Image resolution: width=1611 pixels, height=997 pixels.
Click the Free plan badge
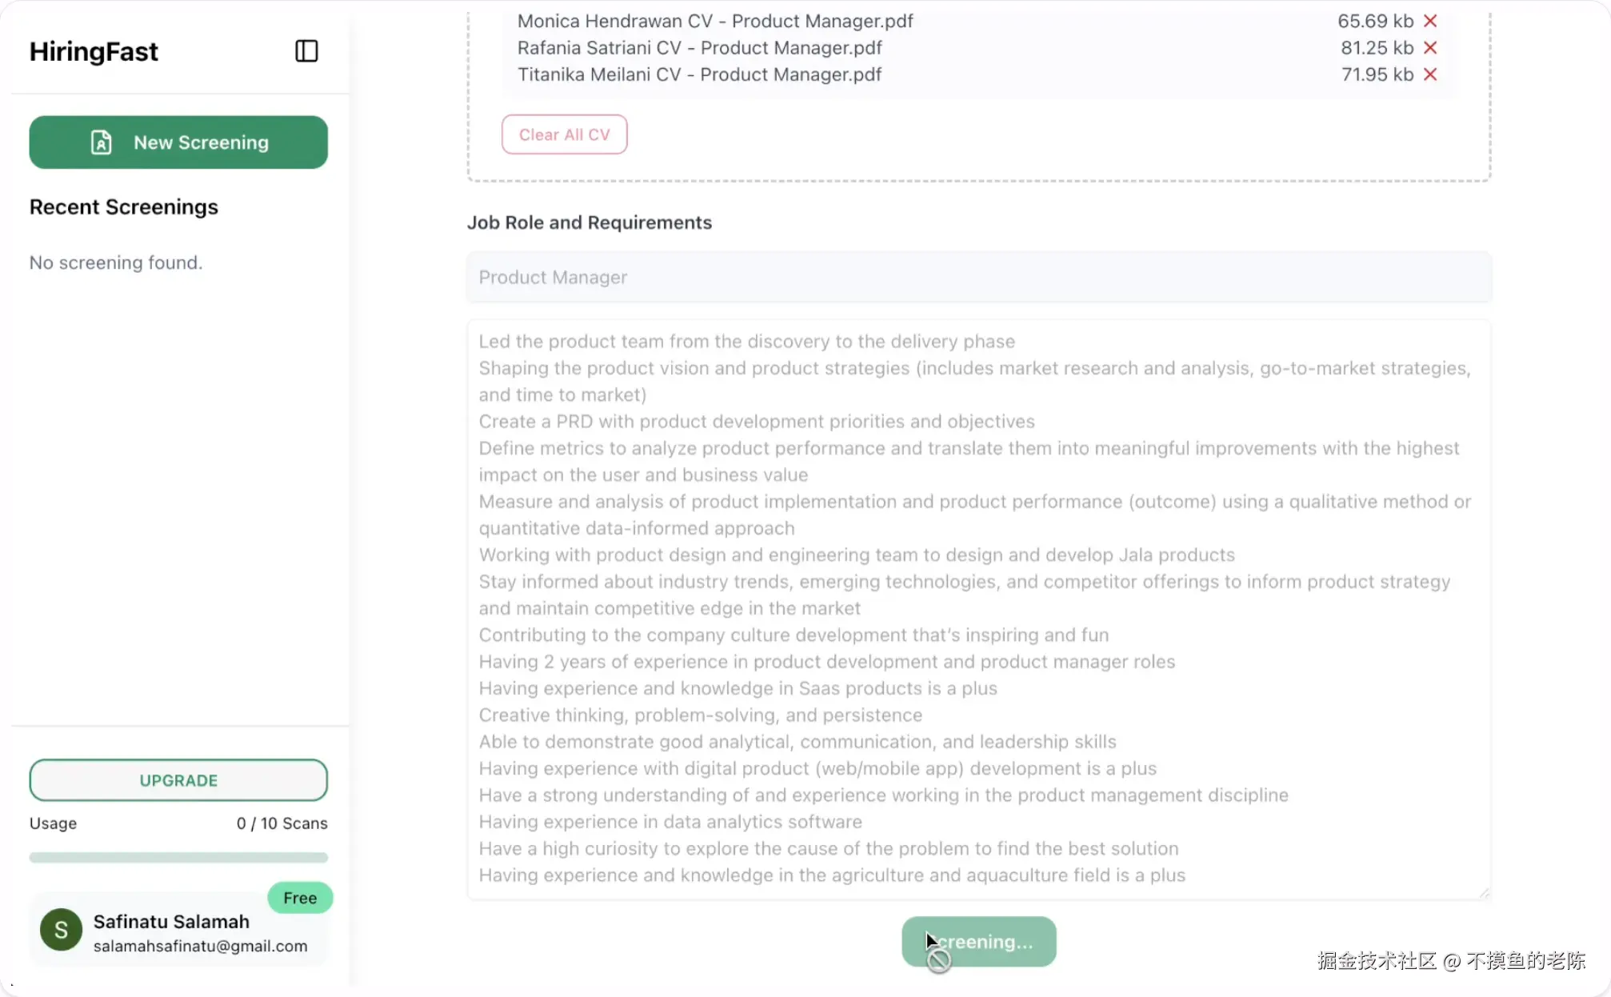tap(300, 898)
